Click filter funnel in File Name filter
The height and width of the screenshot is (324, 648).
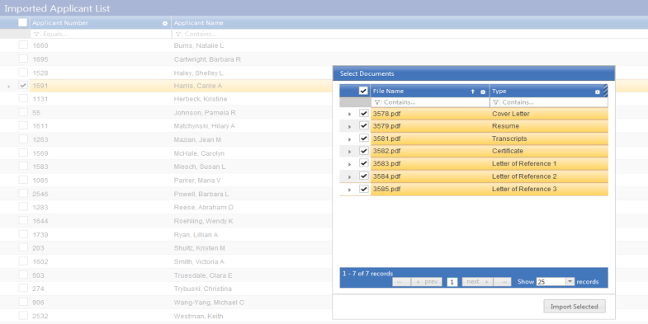pyautogui.click(x=377, y=102)
